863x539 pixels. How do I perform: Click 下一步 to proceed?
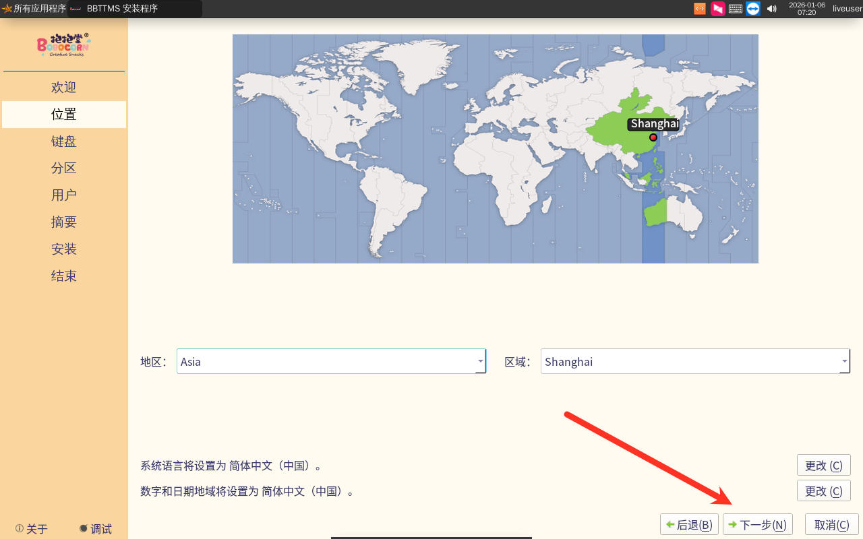[x=757, y=525]
